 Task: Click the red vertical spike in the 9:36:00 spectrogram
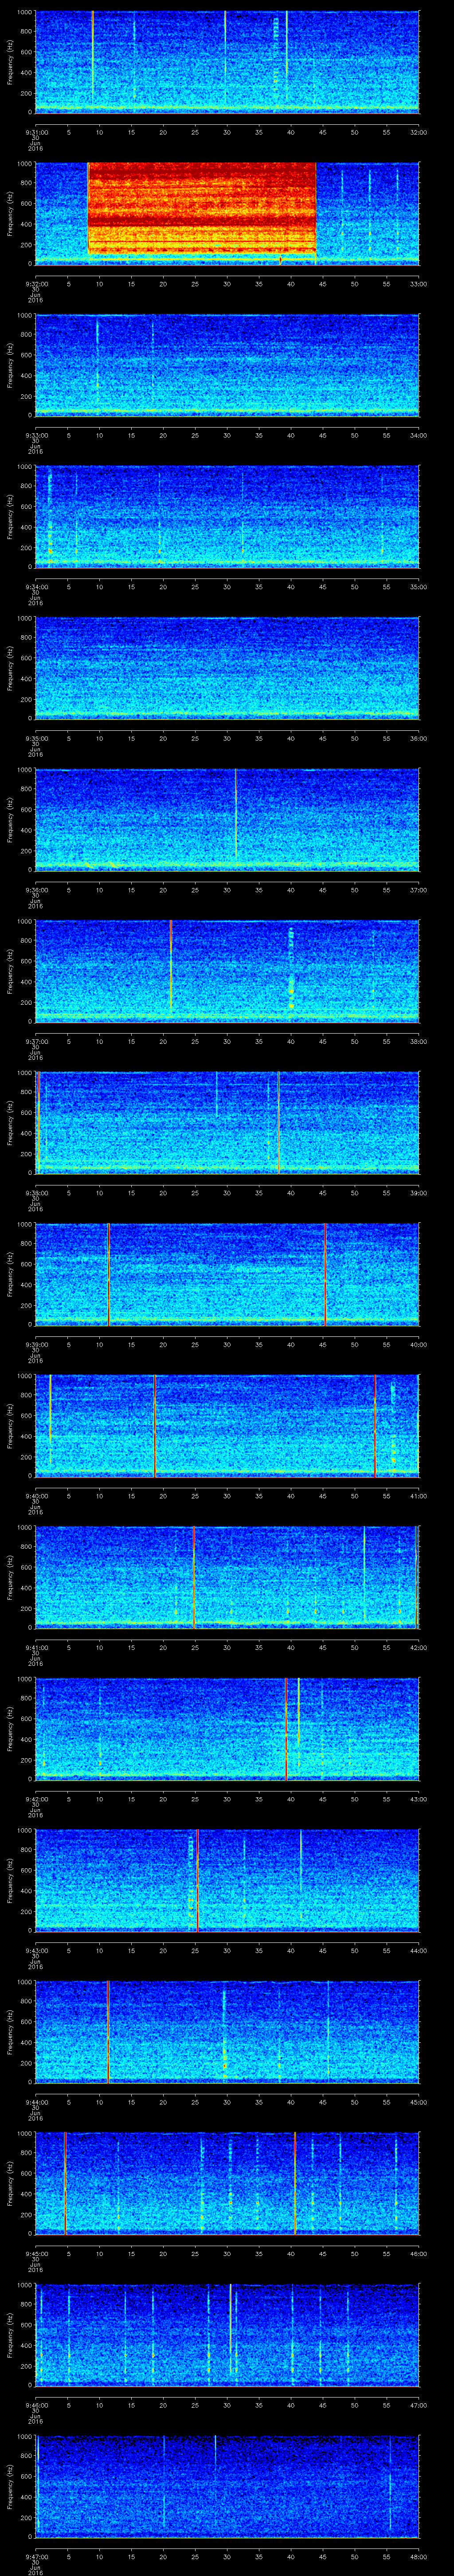[235, 813]
